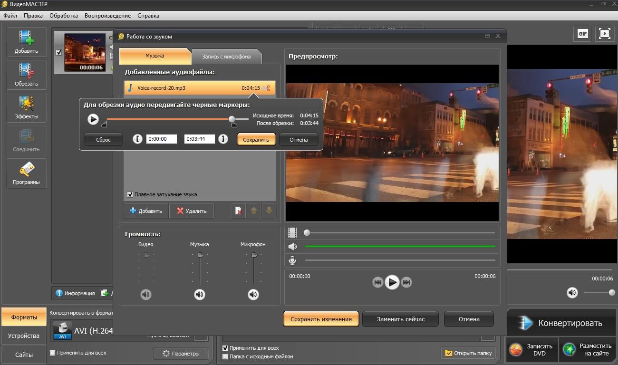Click the trim end time field 0:03:44
Screen dimensions: 618x365
pos(200,139)
